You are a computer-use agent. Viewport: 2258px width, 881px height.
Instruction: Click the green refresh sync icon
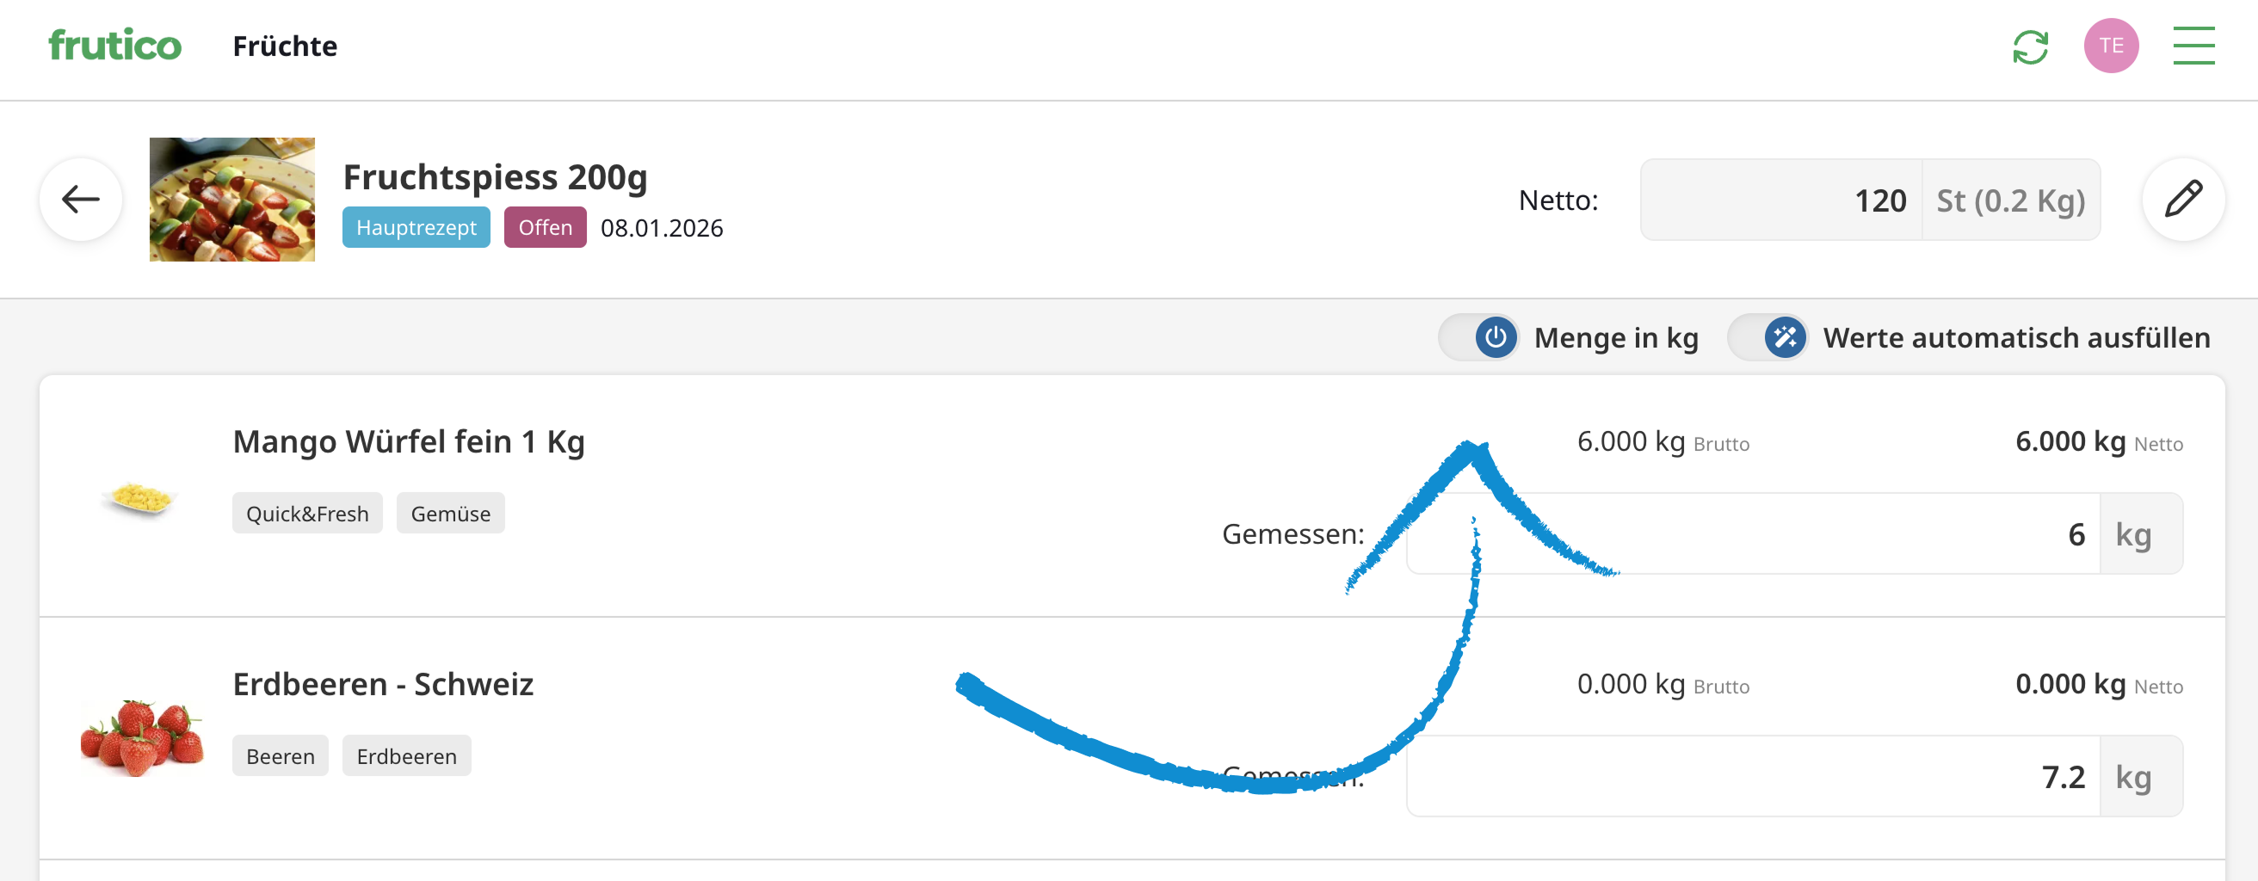pyautogui.click(x=2030, y=46)
